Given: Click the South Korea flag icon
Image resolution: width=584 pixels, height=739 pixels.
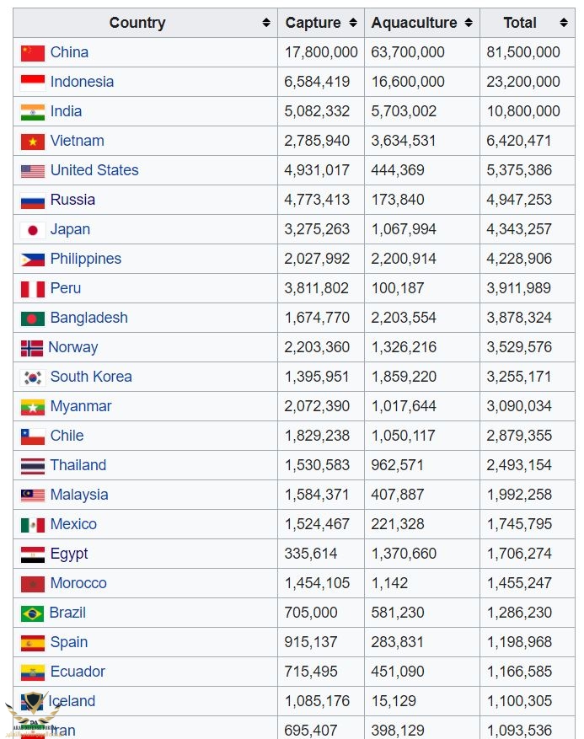Looking at the screenshot, I should (33, 378).
